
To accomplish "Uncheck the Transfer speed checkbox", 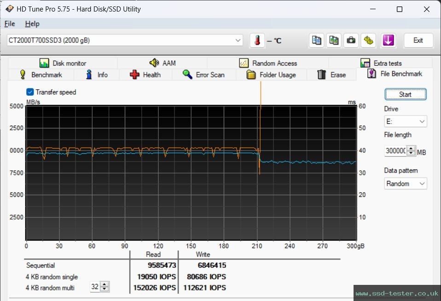I will pyautogui.click(x=30, y=92).
